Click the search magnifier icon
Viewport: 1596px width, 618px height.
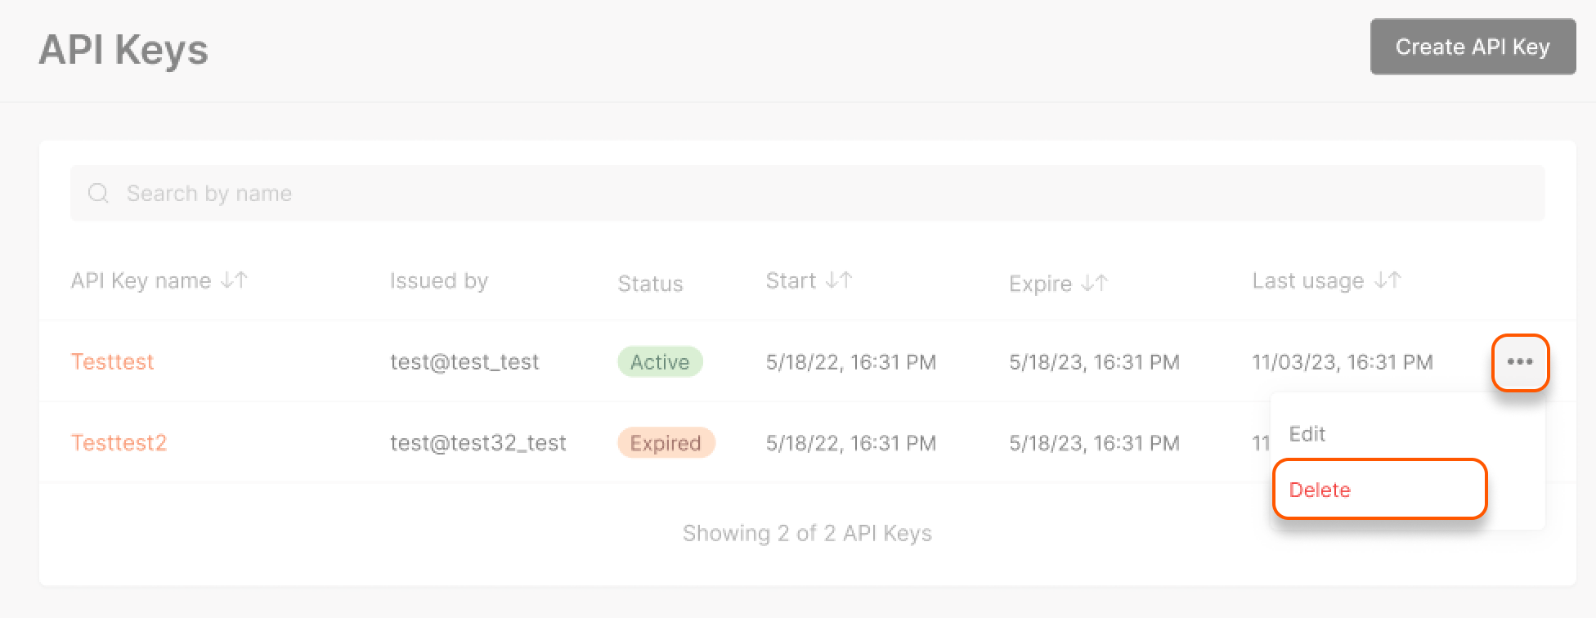coord(99,193)
